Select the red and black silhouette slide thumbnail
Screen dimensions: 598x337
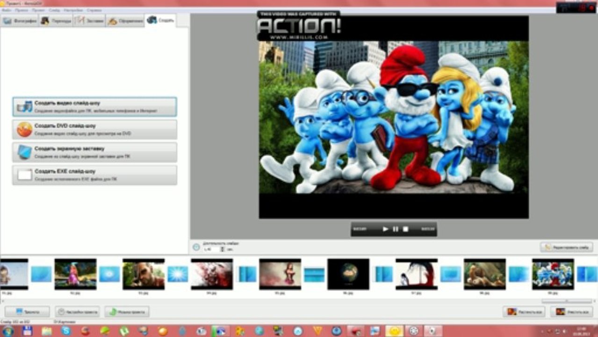417,274
